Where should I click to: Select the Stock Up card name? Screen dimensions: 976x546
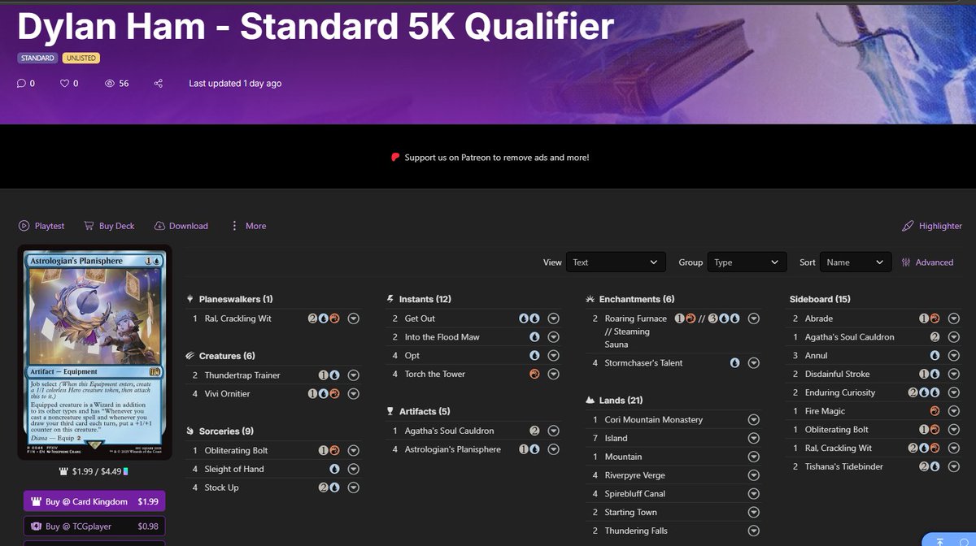tap(221, 487)
